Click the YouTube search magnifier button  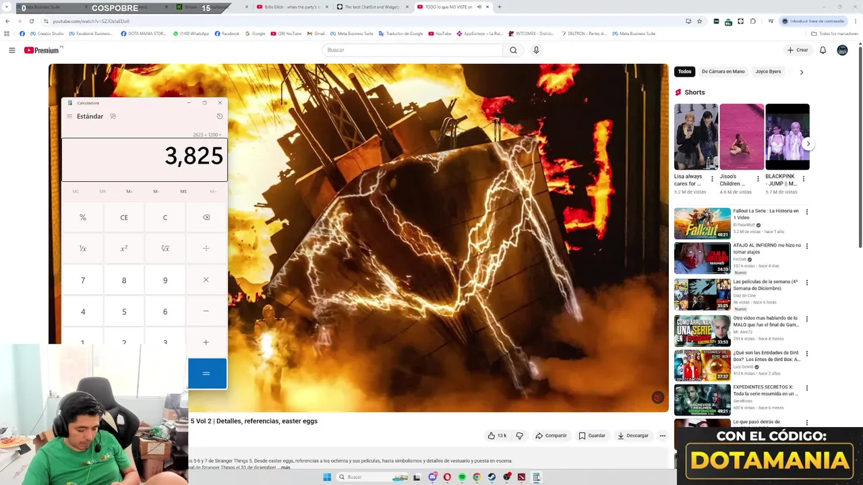[513, 50]
